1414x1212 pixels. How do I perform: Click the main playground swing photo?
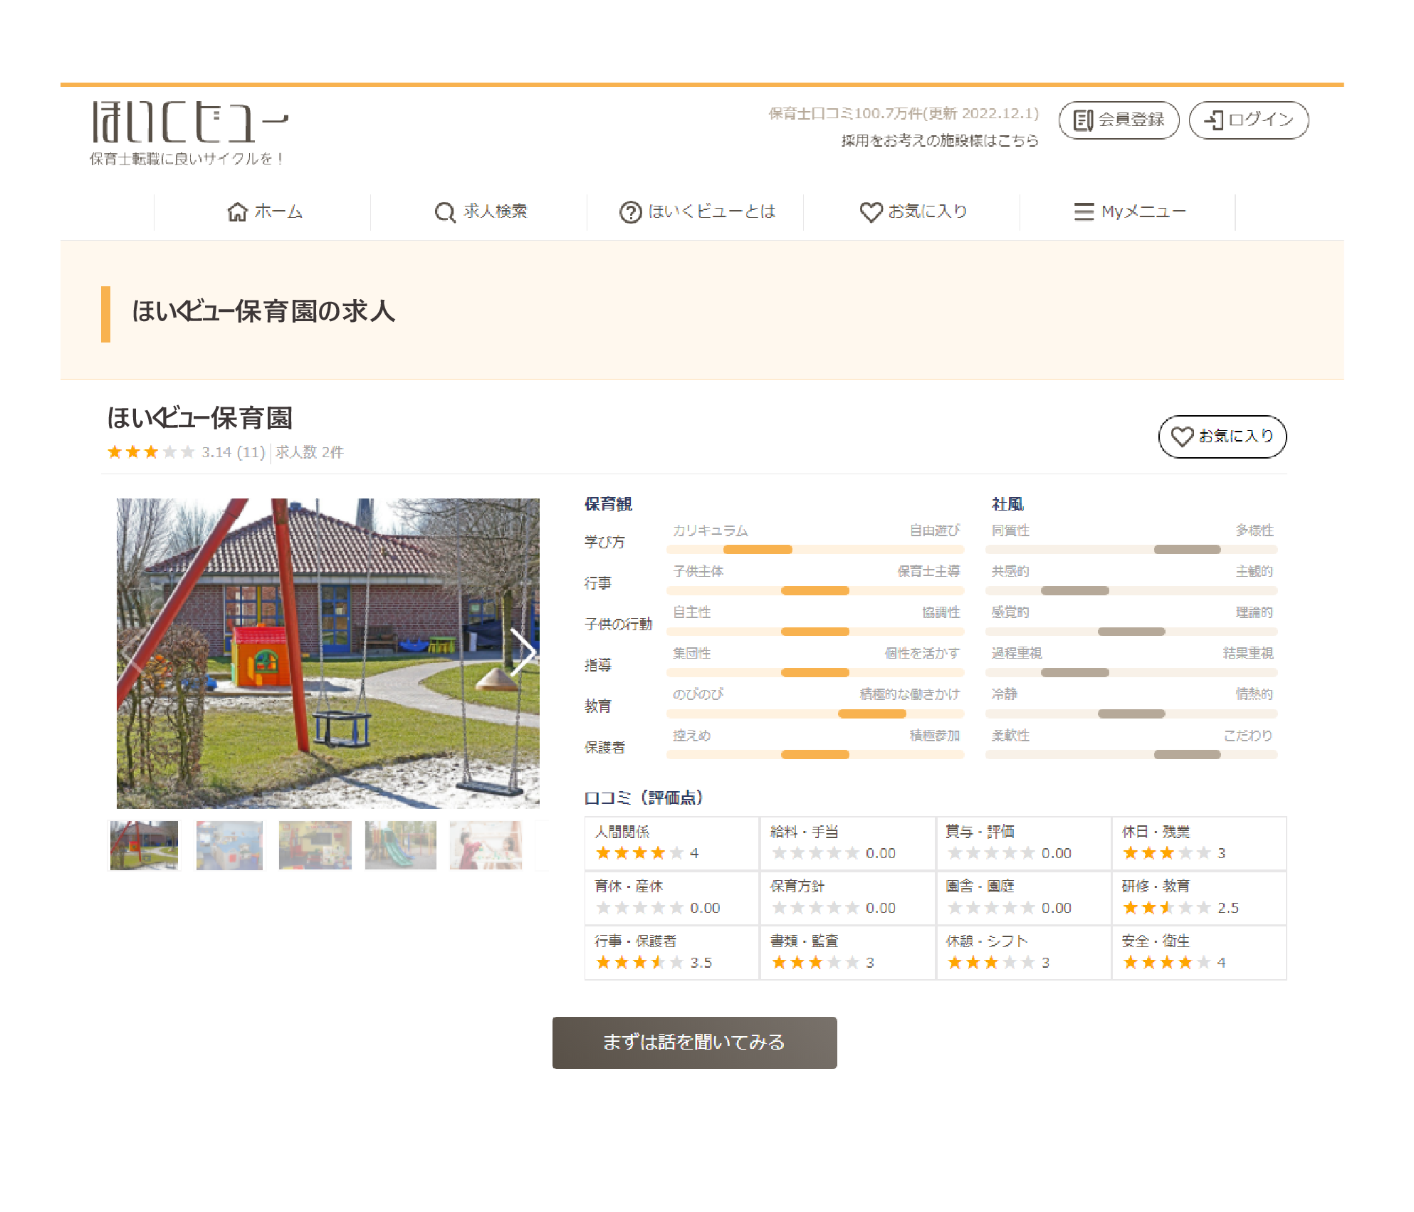[x=328, y=653]
